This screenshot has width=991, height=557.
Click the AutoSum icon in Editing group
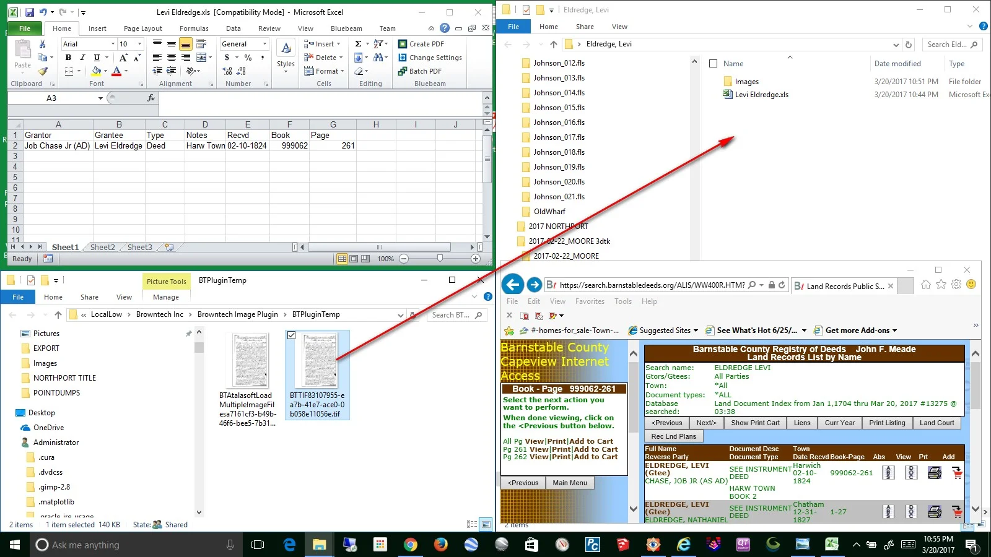[359, 43]
